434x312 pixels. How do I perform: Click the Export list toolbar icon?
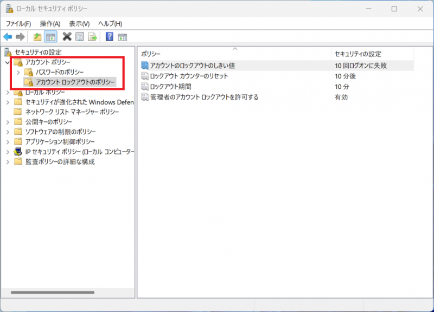[92, 37]
